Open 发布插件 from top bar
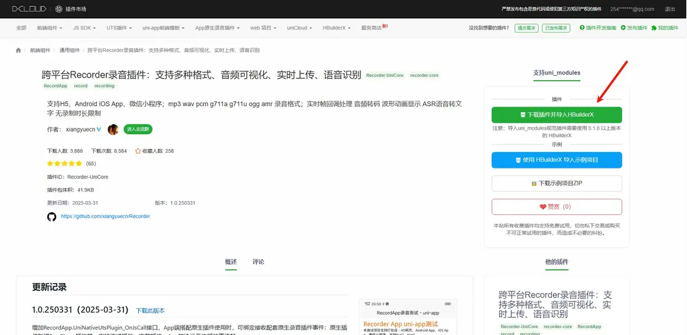Image resolution: width=687 pixels, height=335 pixels. tap(634, 28)
